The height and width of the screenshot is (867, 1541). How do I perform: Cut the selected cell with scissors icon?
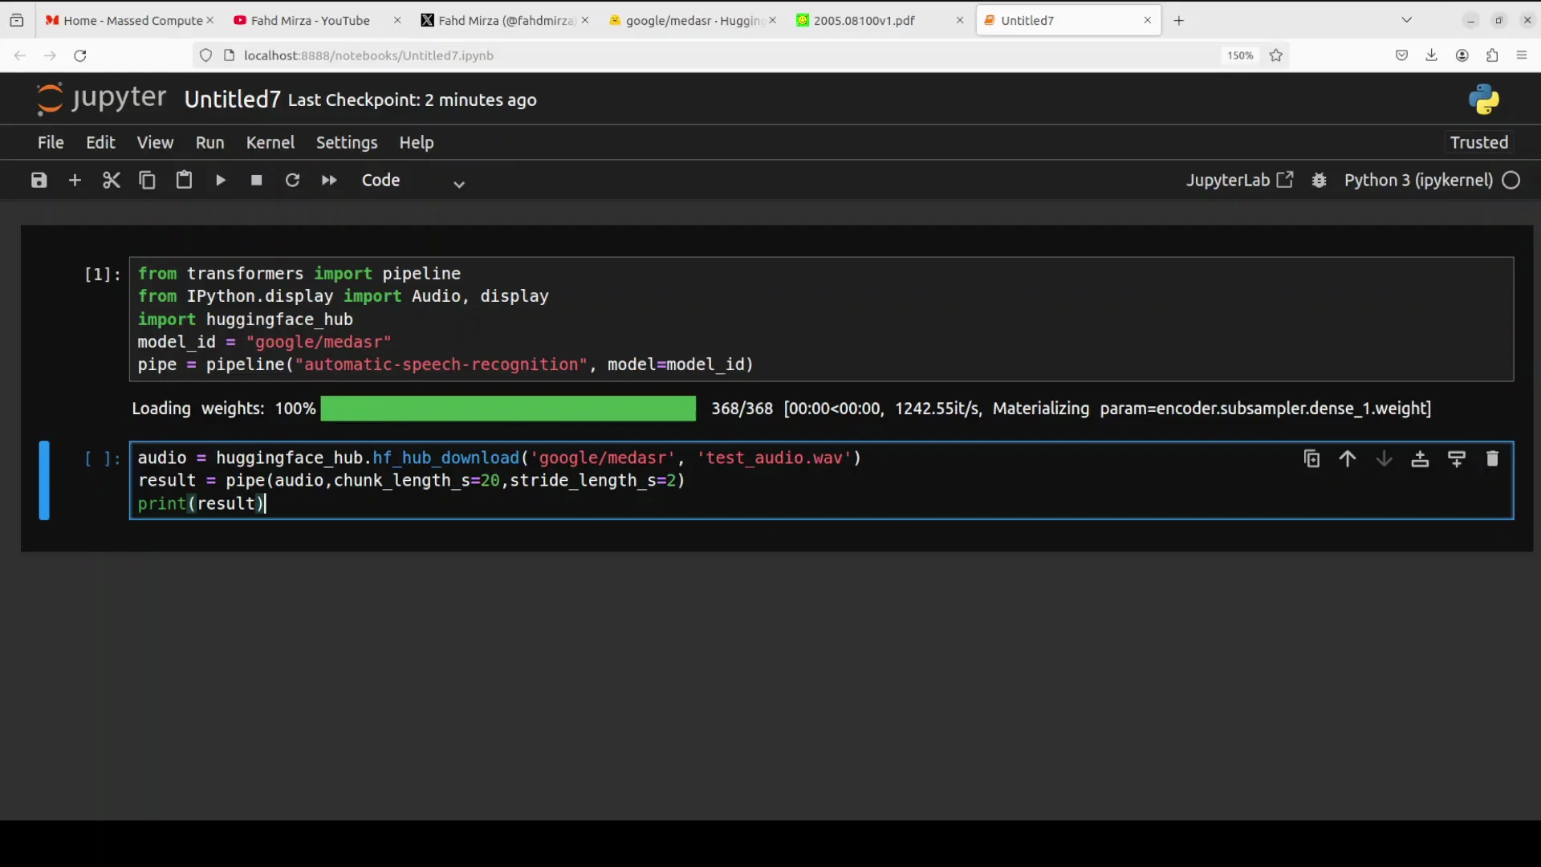click(111, 180)
